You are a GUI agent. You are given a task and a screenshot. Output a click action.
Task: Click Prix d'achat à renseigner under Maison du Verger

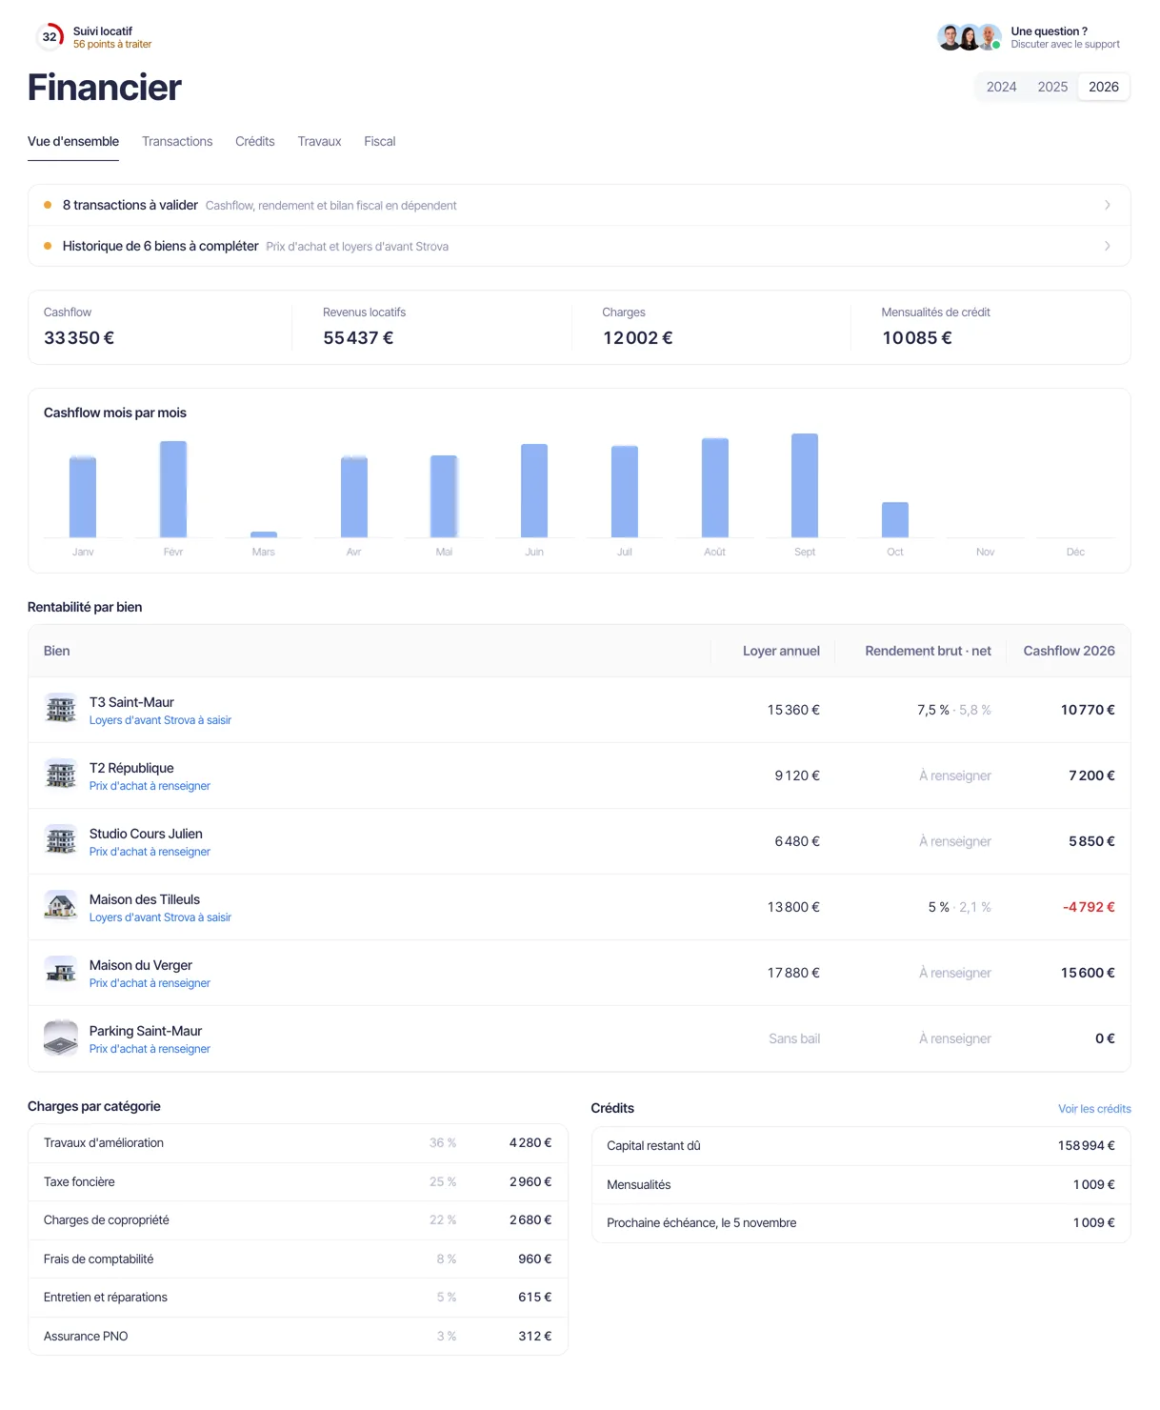pyautogui.click(x=150, y=983)
